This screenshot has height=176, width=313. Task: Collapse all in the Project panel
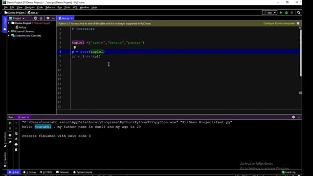pos(41,18)
